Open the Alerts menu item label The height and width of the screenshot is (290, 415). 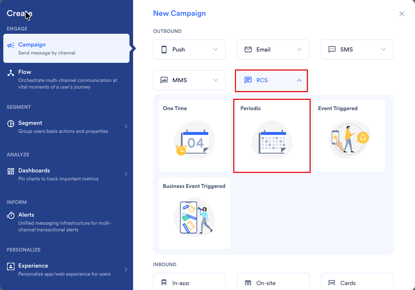(x=26, y=215)
